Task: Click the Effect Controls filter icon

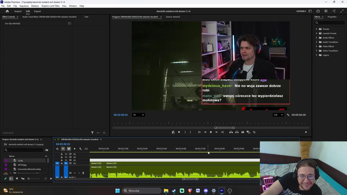Action: coord(92,133)
